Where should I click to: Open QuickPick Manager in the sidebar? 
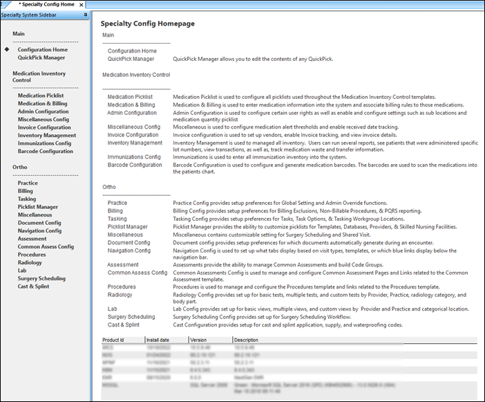coord(41,57)
